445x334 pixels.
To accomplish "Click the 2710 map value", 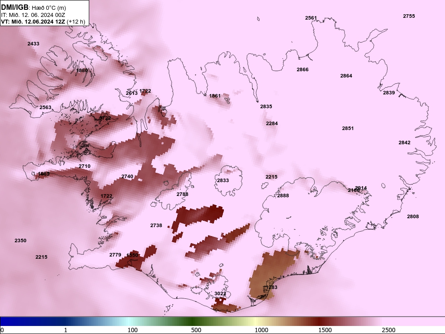I will 85,167.
